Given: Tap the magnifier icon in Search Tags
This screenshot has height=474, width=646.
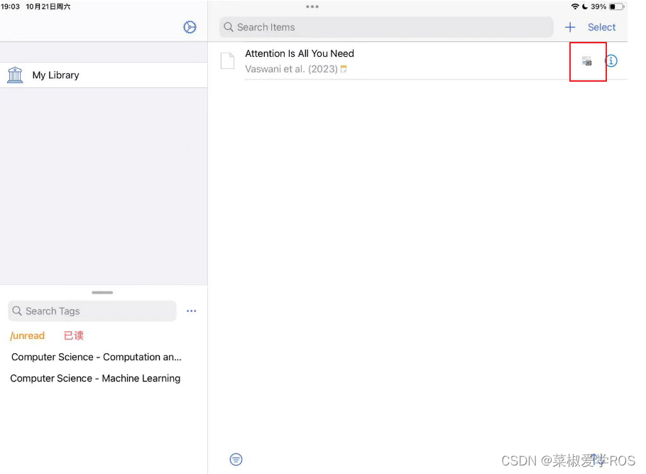Looking at the screenshot, I should click(17, 311).
